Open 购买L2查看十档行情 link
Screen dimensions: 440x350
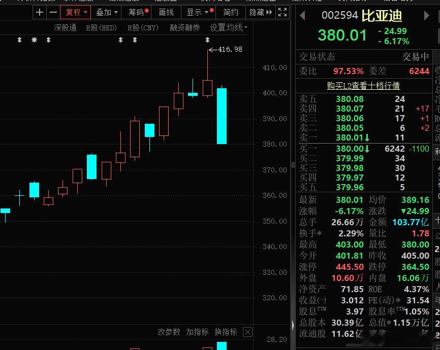[x=363, y=85]
